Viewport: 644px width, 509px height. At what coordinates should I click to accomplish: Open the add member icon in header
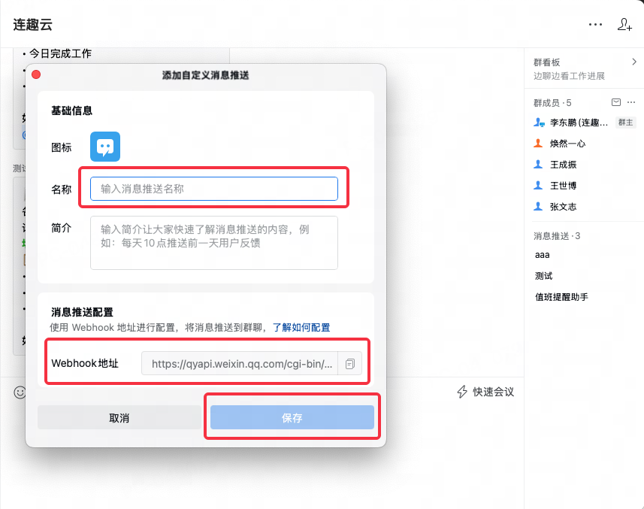[x=624, y=24]
